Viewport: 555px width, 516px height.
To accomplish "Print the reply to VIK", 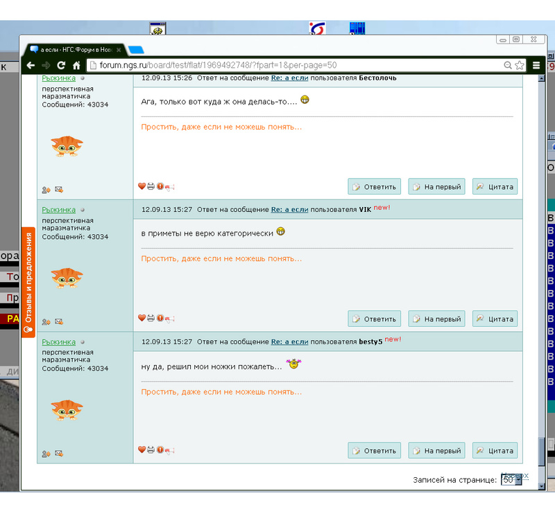I will click(x=151, y=318).
